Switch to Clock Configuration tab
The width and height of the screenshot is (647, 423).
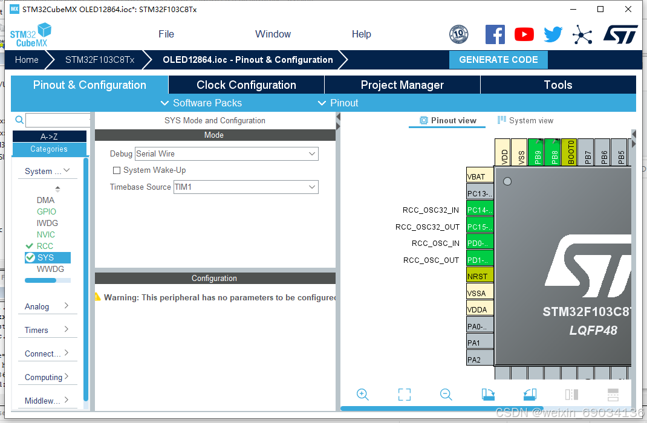tap(246, 85)
